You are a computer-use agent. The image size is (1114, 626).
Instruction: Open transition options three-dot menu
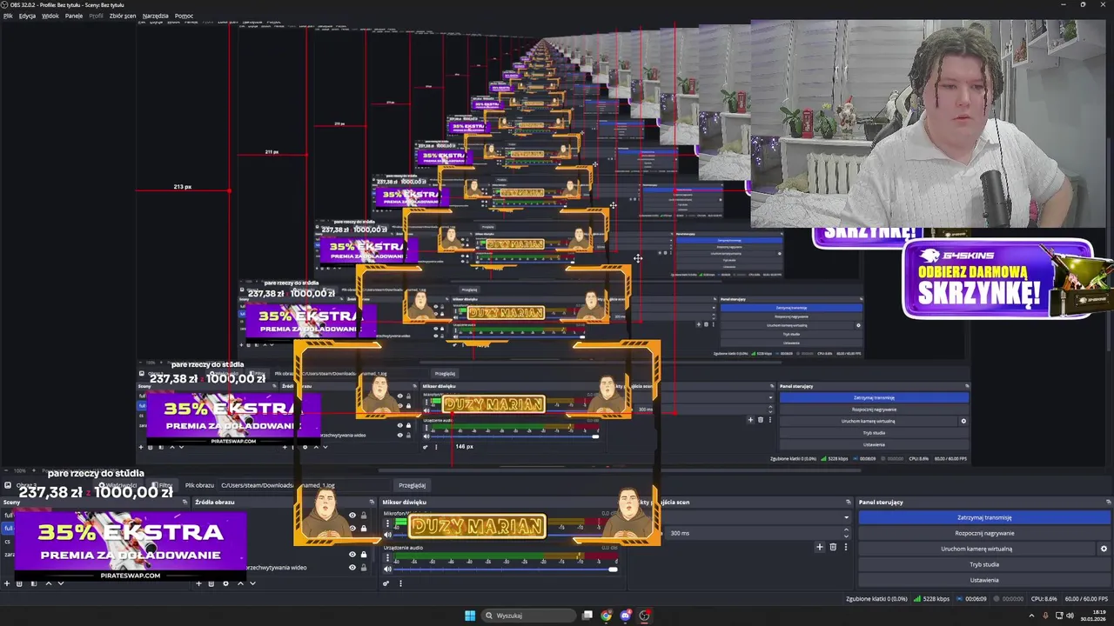click(x=846, y=546)
